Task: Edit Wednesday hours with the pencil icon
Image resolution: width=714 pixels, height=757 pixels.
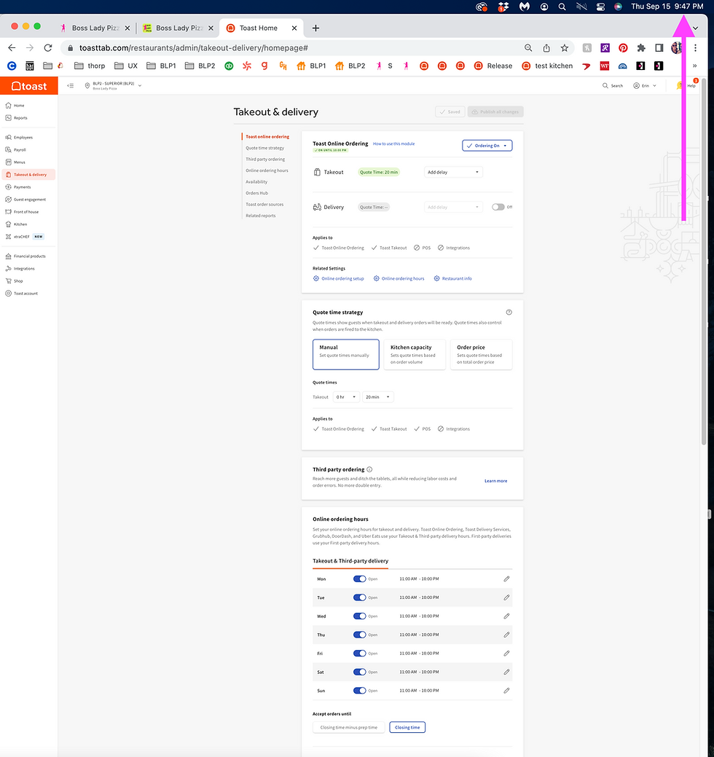Action: point(506,616)
